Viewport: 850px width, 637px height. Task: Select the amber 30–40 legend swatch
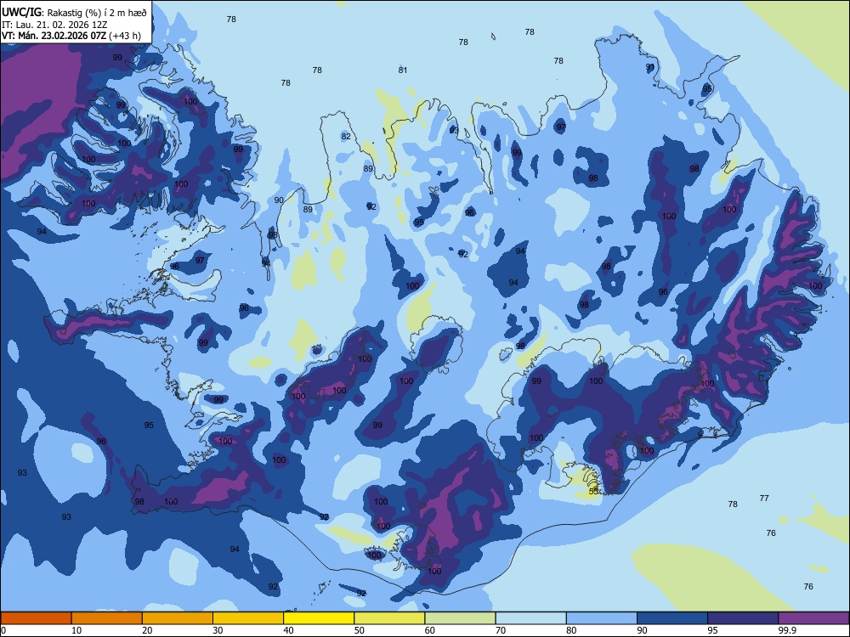[248, 618]
